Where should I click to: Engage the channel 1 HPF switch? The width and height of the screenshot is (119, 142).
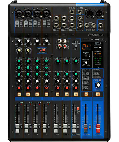[x=21, y=24]
